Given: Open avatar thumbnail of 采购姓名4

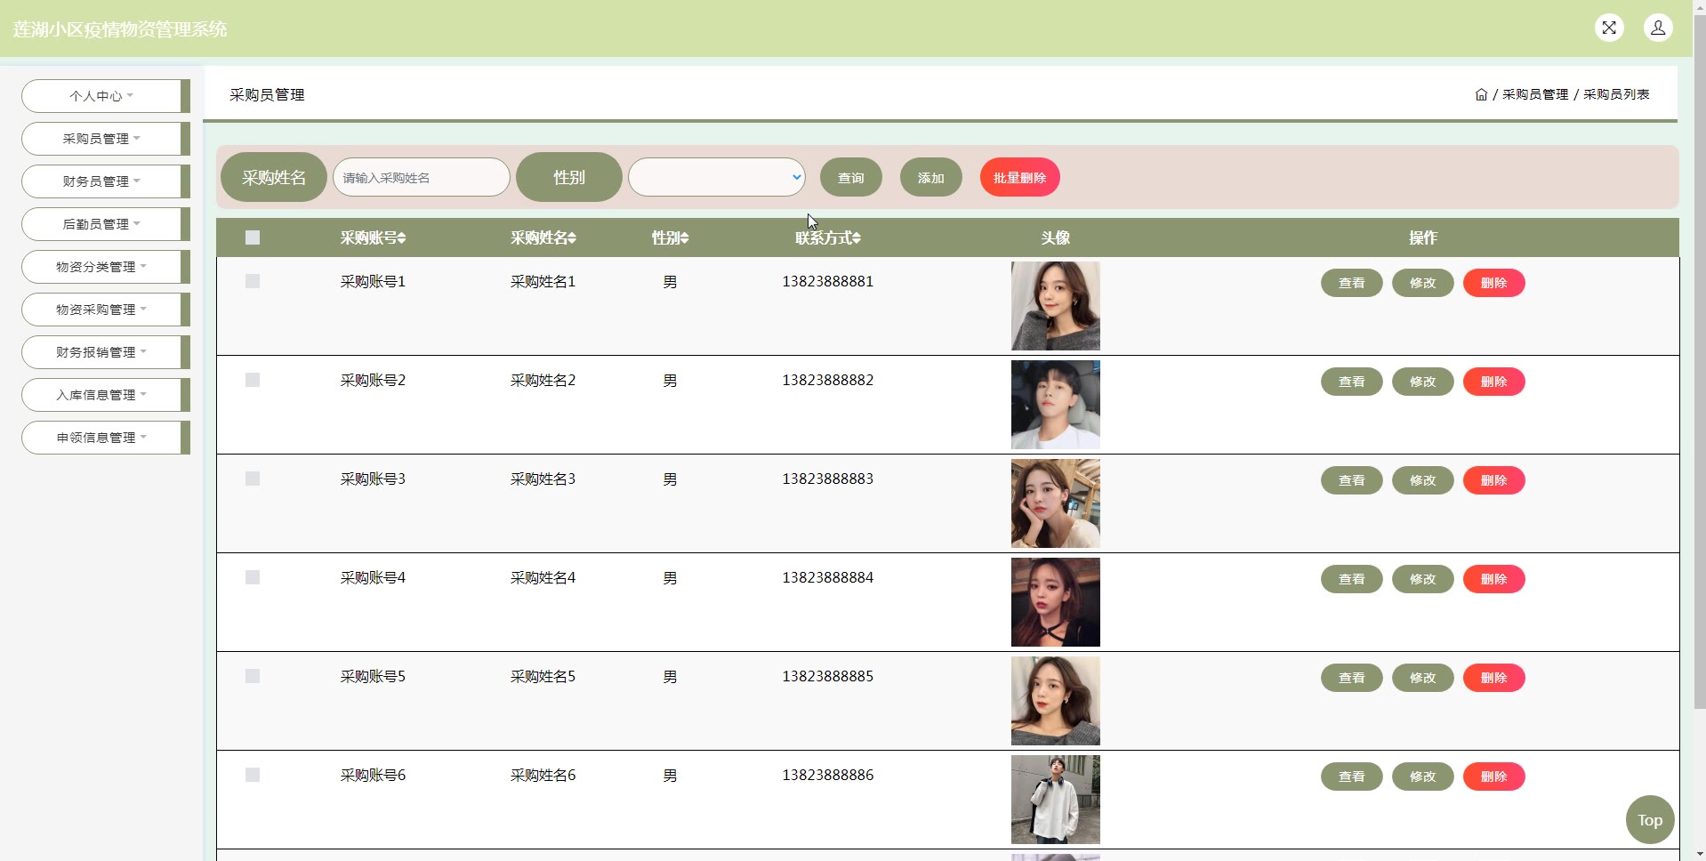Looking at the screenshot, I should pos(1056,602).
